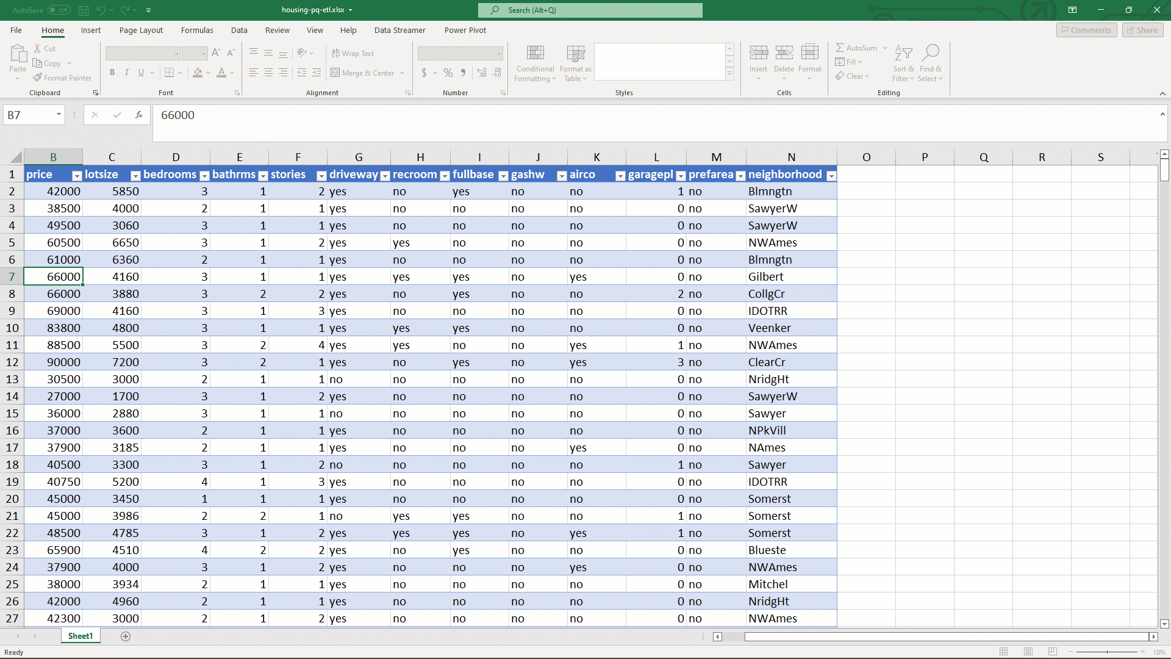The image size is (1171, 659).
Task: Click the Share button
Action: tap(1142, 30)
